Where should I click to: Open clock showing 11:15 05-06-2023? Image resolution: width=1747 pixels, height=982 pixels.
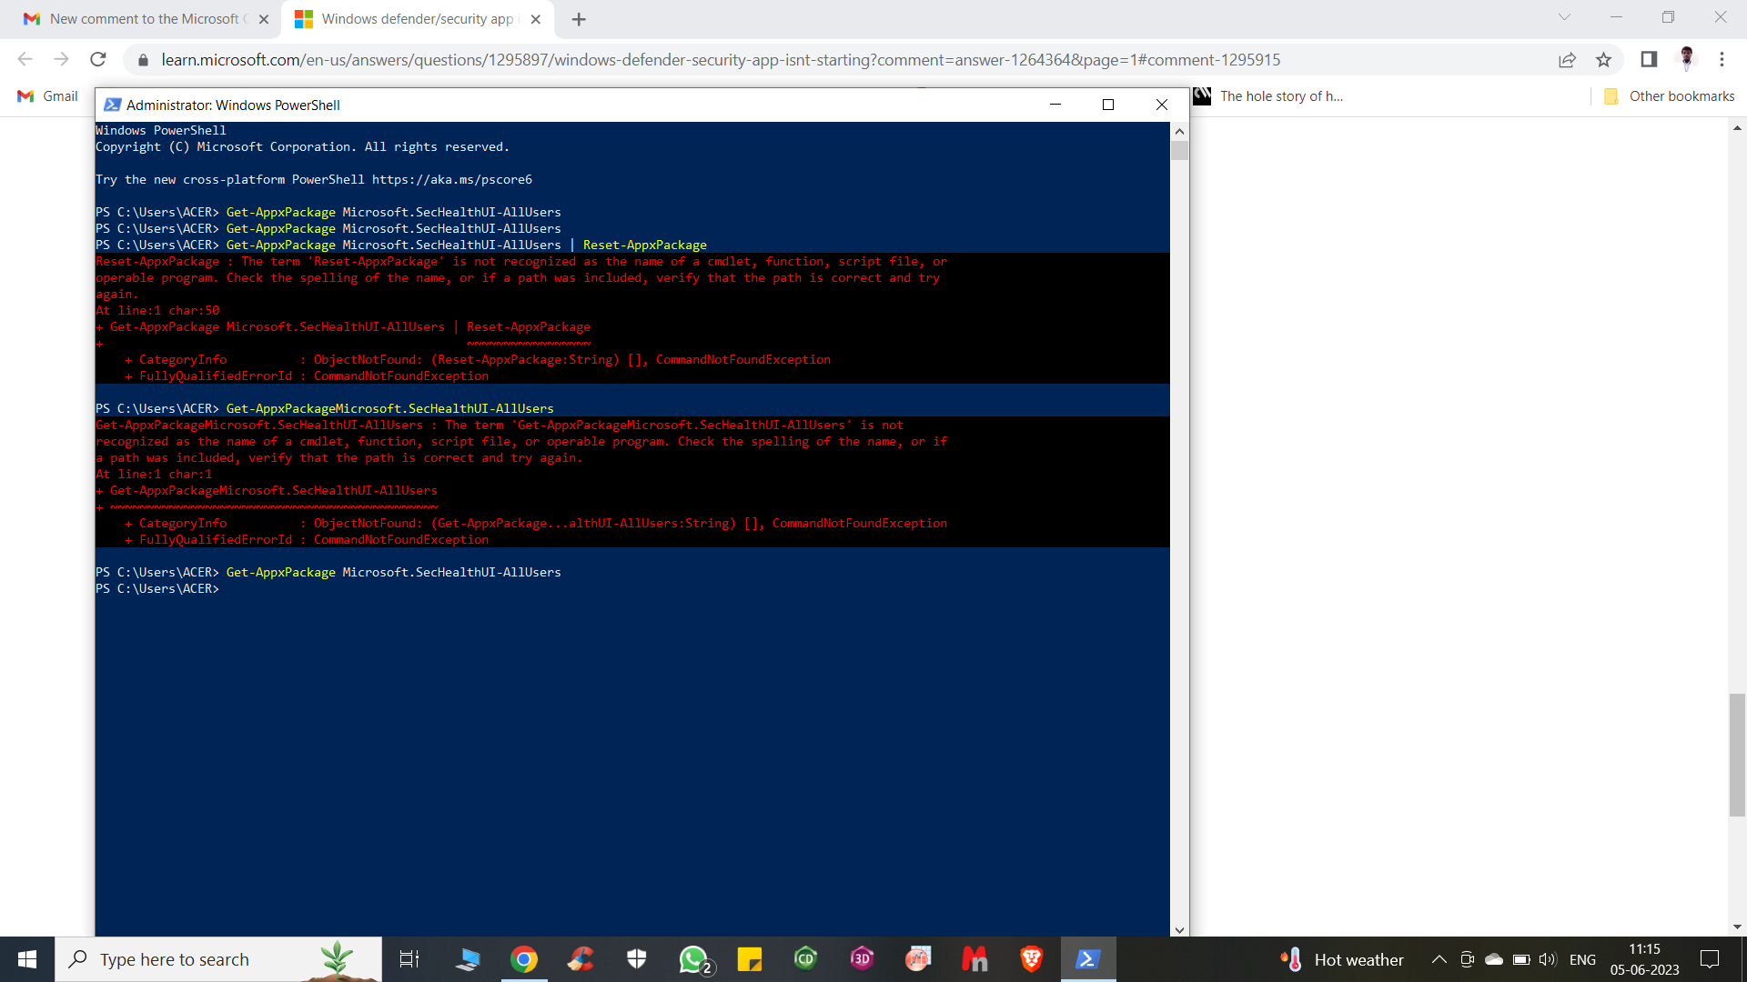tap(1644, 959)
